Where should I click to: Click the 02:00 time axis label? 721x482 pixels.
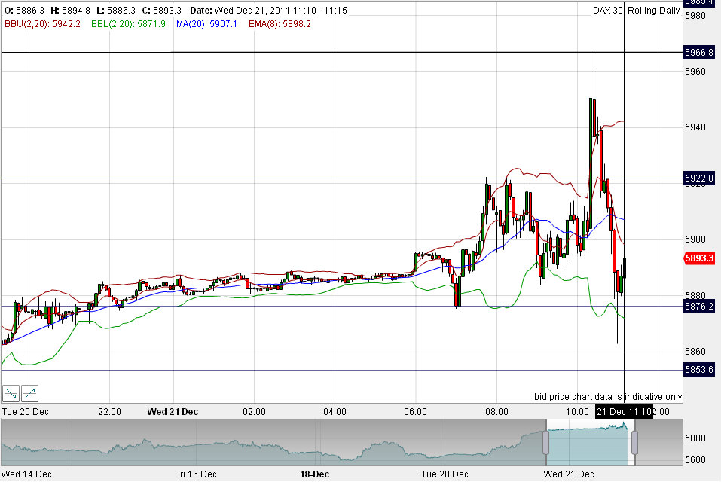(x=255, y=412)
